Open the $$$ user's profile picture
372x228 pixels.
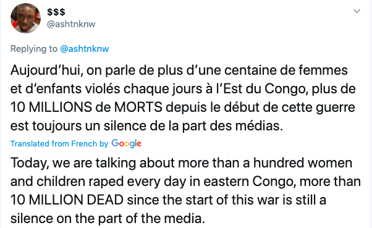point(25,19)
